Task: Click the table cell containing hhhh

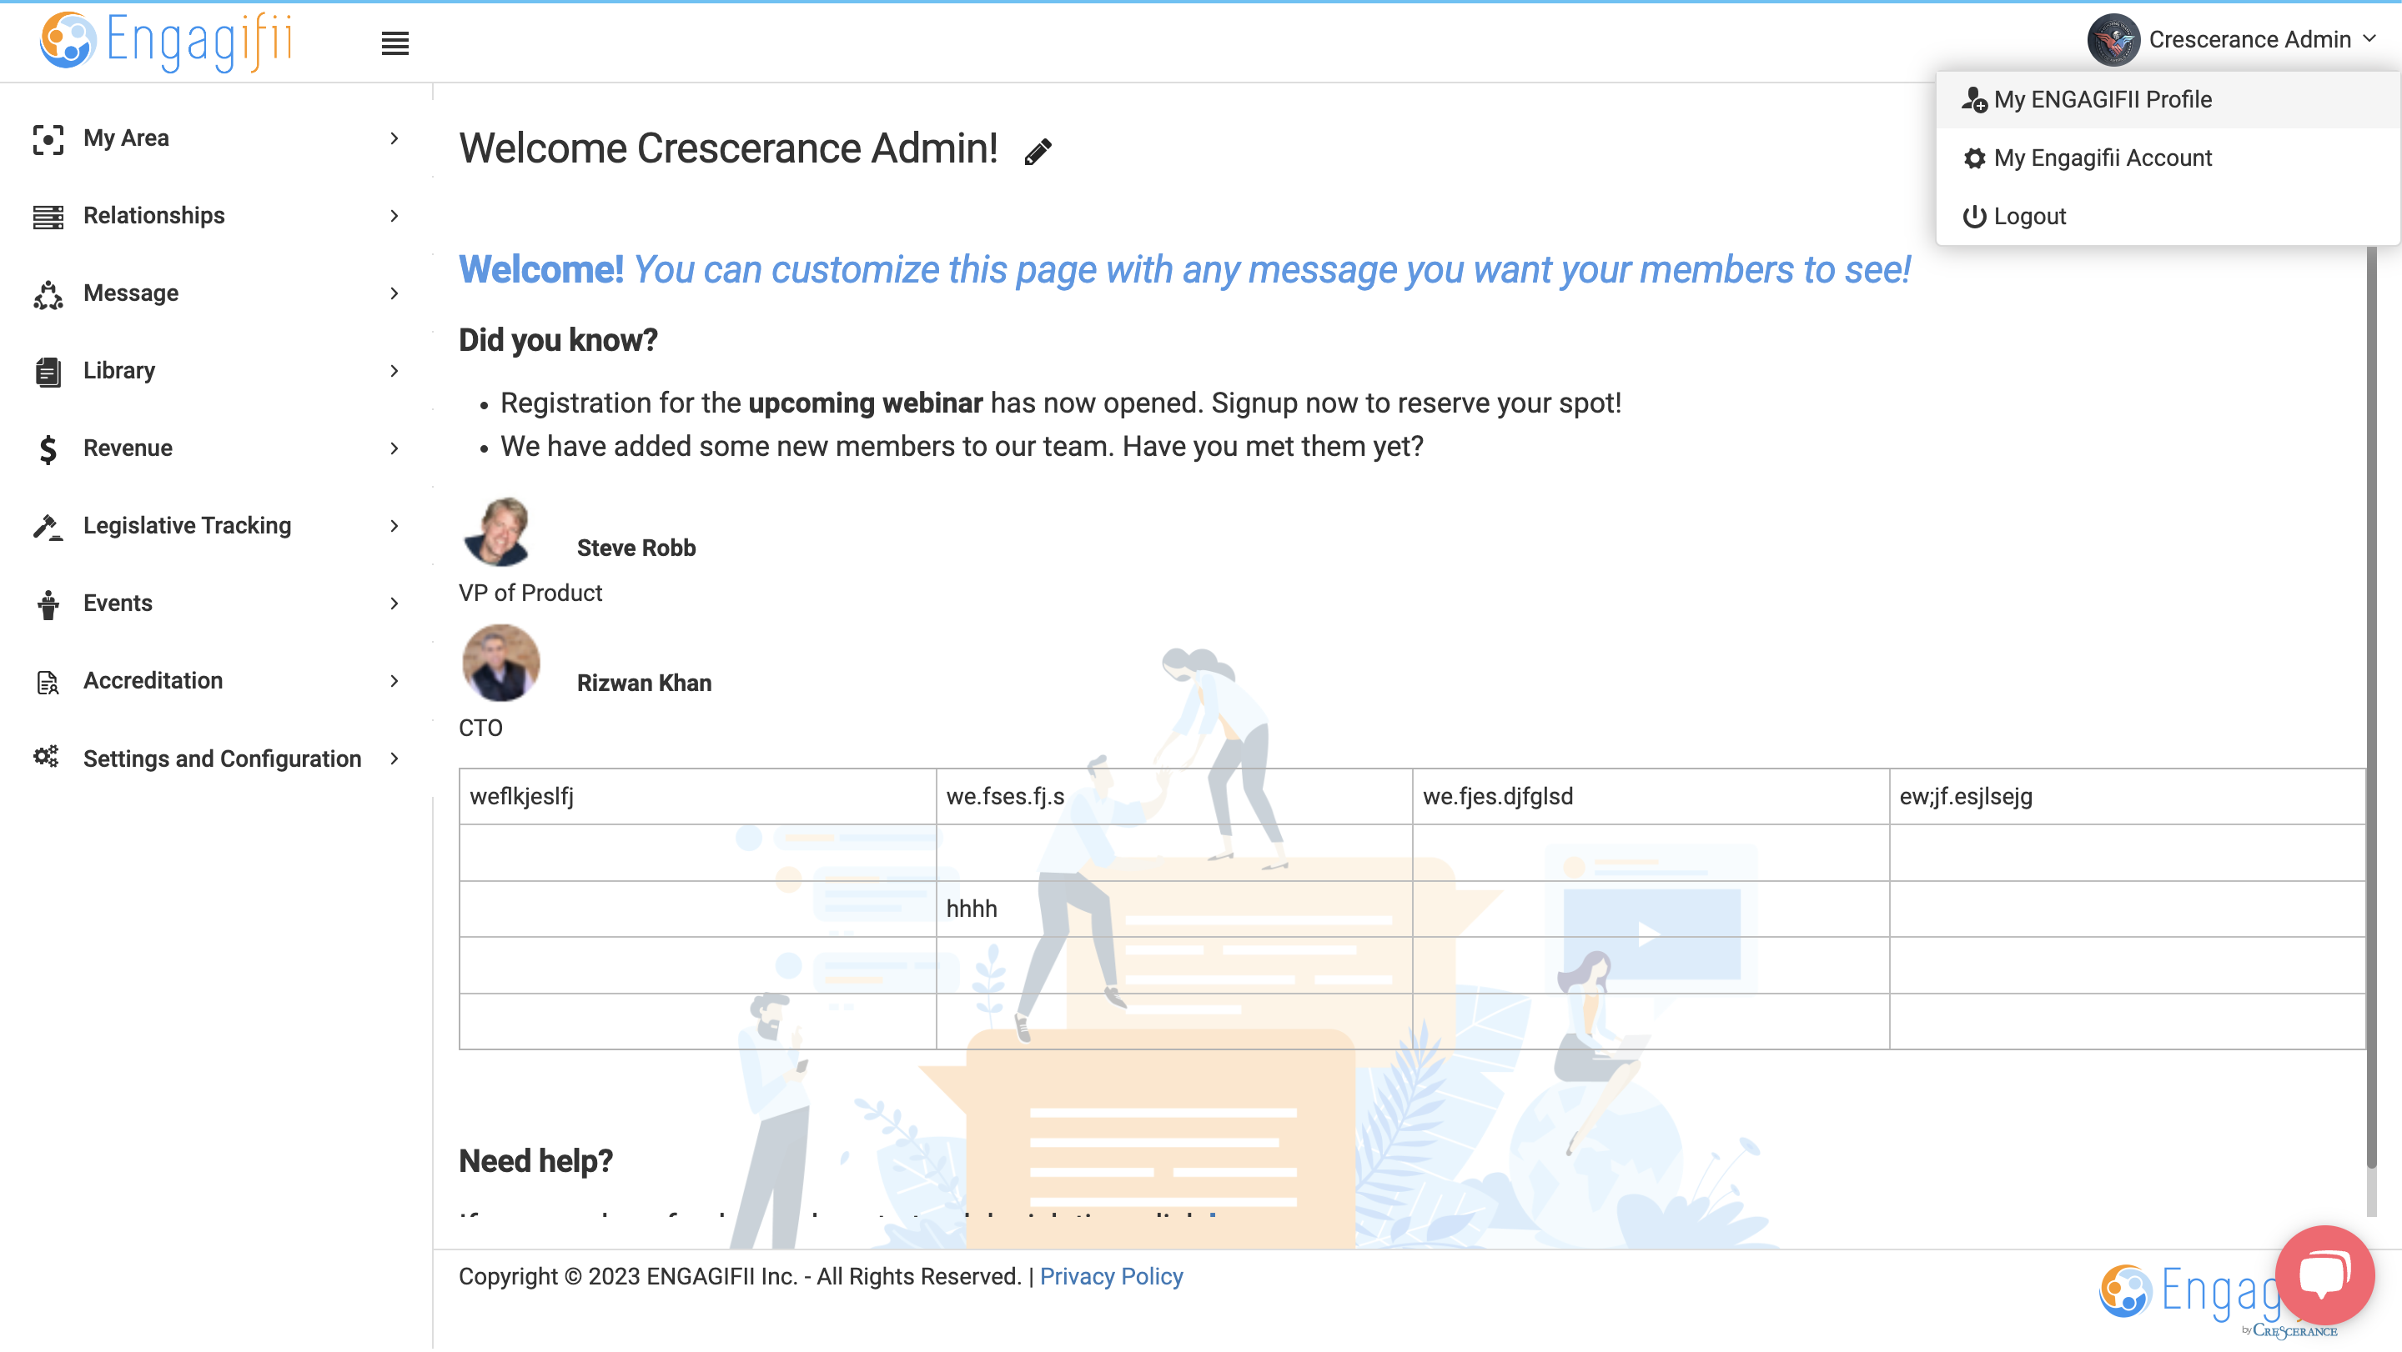Action: click(x=1174, y=909)
